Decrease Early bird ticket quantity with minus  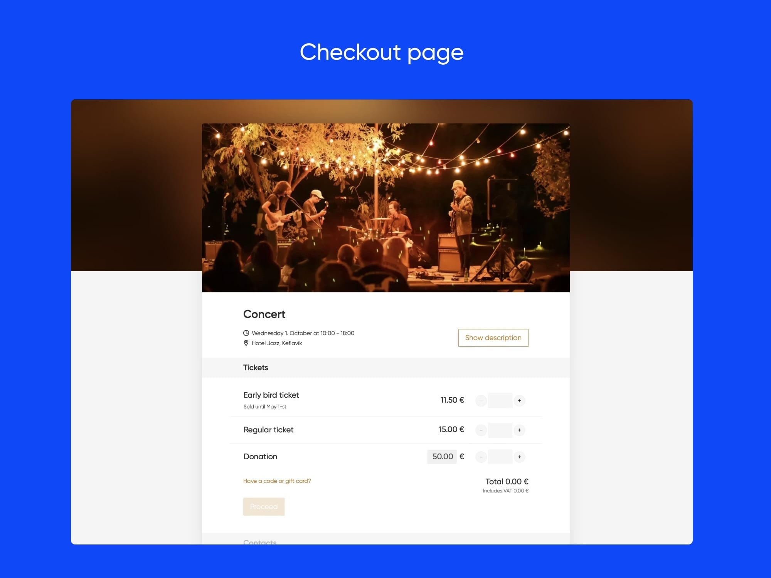[x=481, y=401]
